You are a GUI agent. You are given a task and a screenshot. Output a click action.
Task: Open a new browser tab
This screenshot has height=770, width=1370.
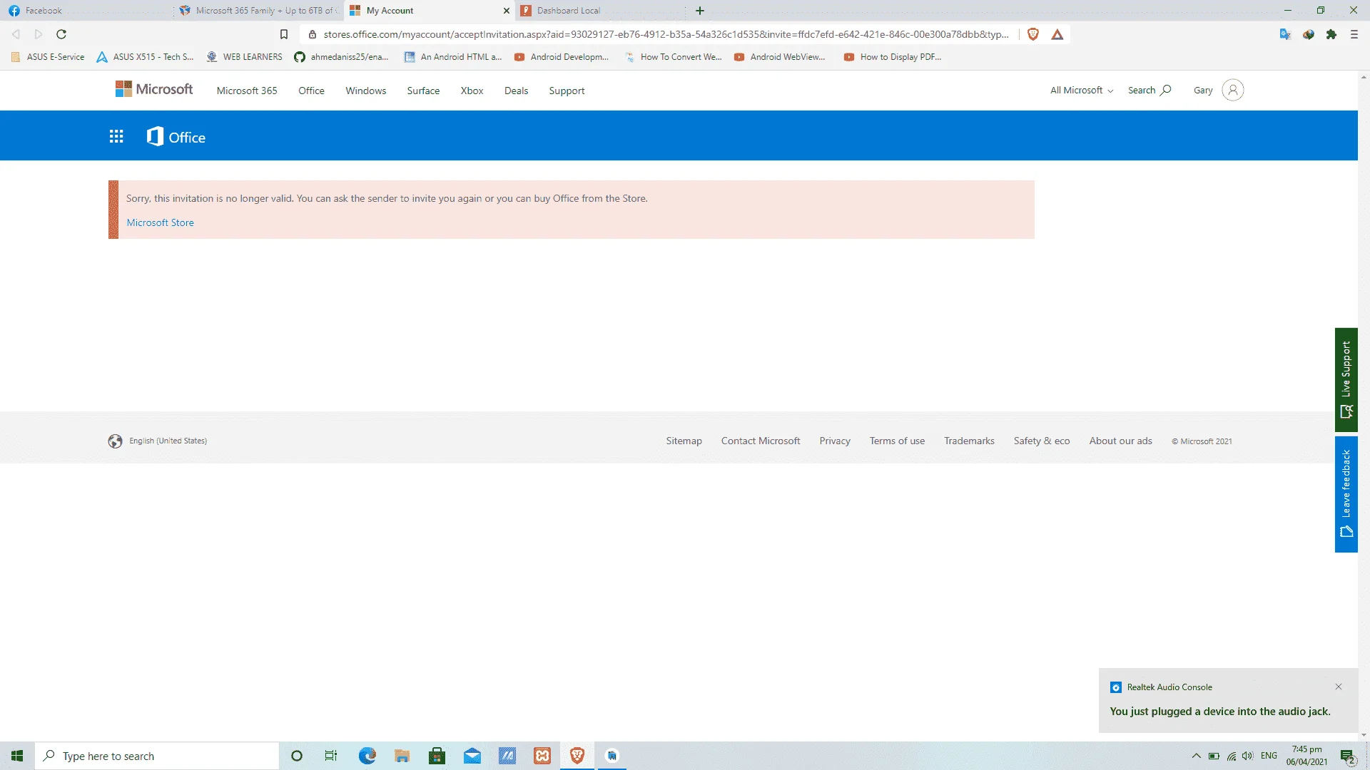tap(700, 11)
